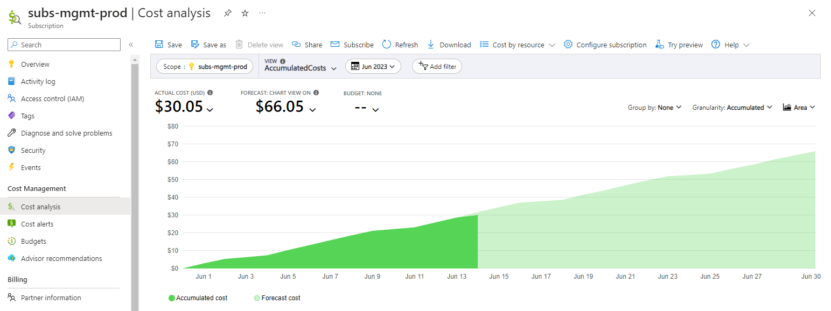
Task: Save the current cost view
Action: (x=169, y=45)
